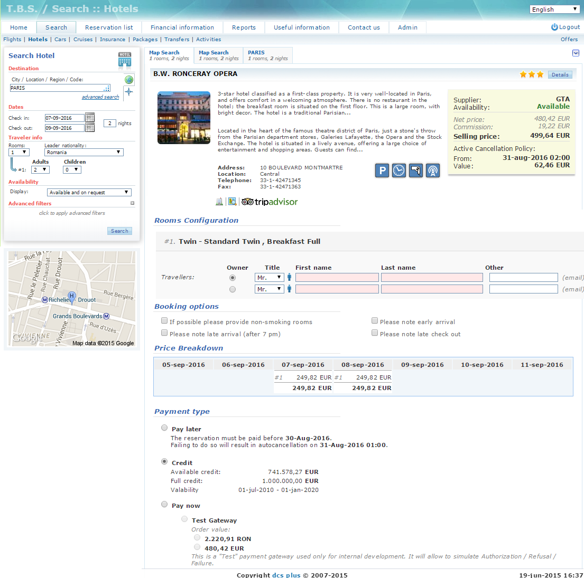584x578 pixels.
Task: Click the hairdryer amenity icon
Action: tap(416, 170)
